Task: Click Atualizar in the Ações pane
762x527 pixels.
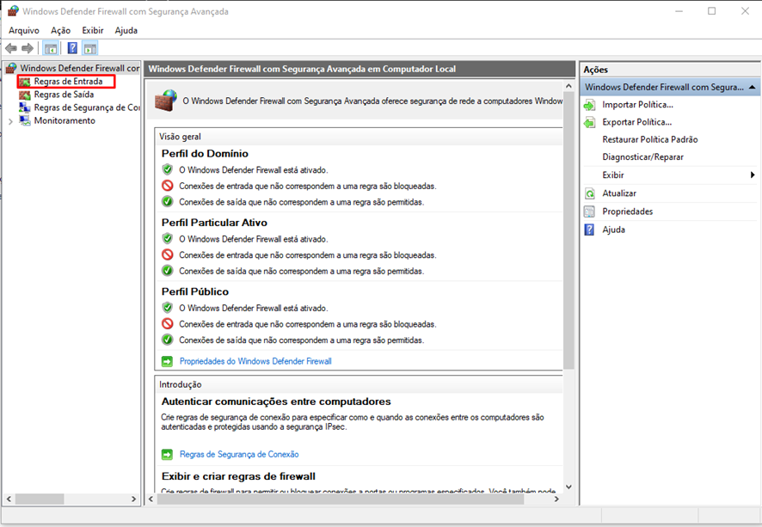Action: click(619, 193)
